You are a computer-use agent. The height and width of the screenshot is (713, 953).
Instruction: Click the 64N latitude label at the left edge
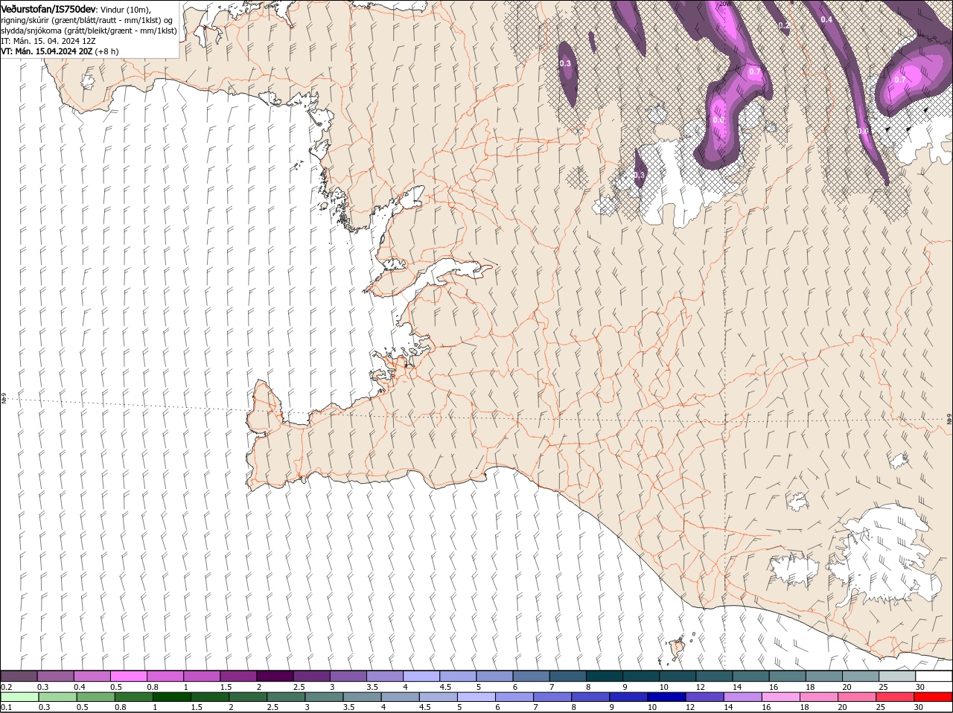[3, 400]
